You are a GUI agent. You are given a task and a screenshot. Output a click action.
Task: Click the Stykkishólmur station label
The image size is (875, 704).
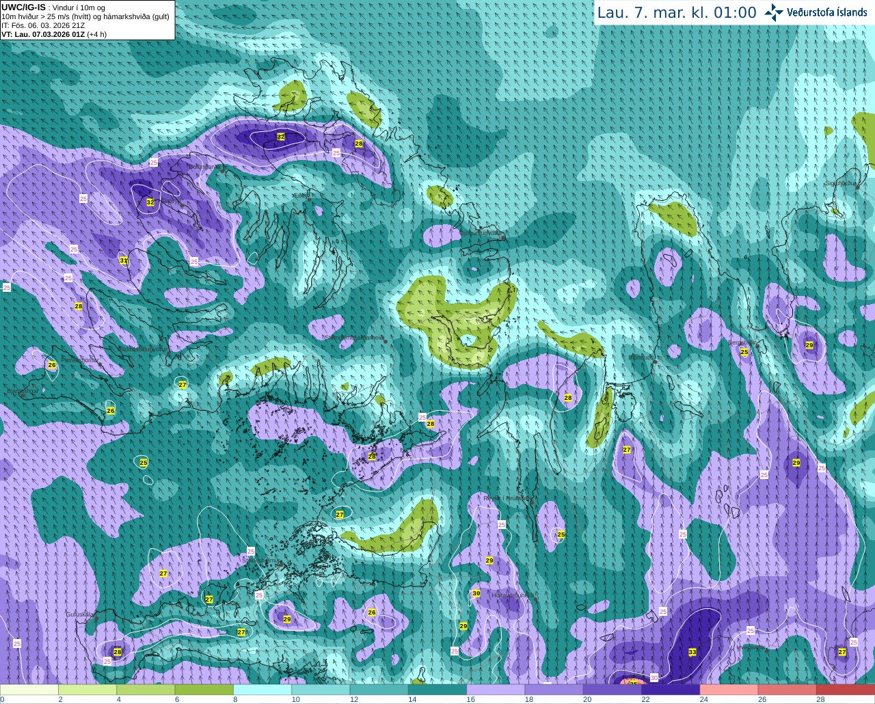pos(261,560)
